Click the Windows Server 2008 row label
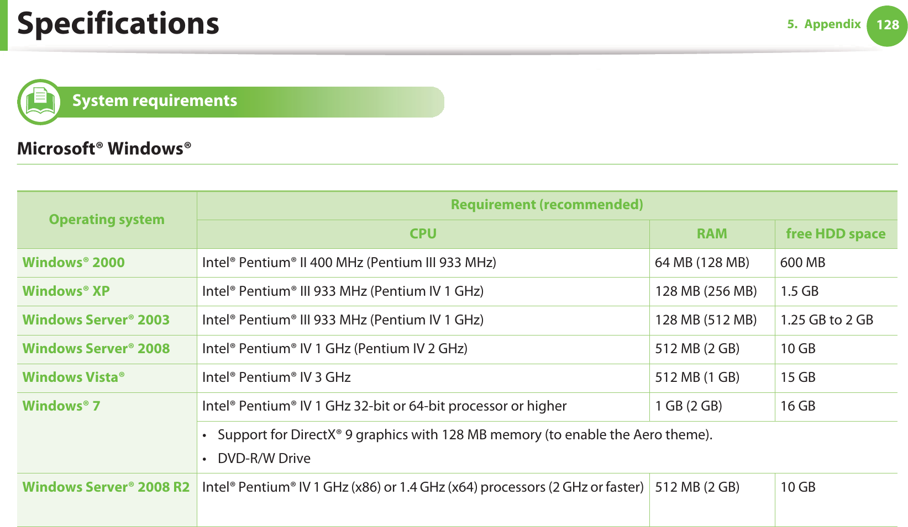Image resolution: width=908 pixels, height=527 pixels. (96, 349)
